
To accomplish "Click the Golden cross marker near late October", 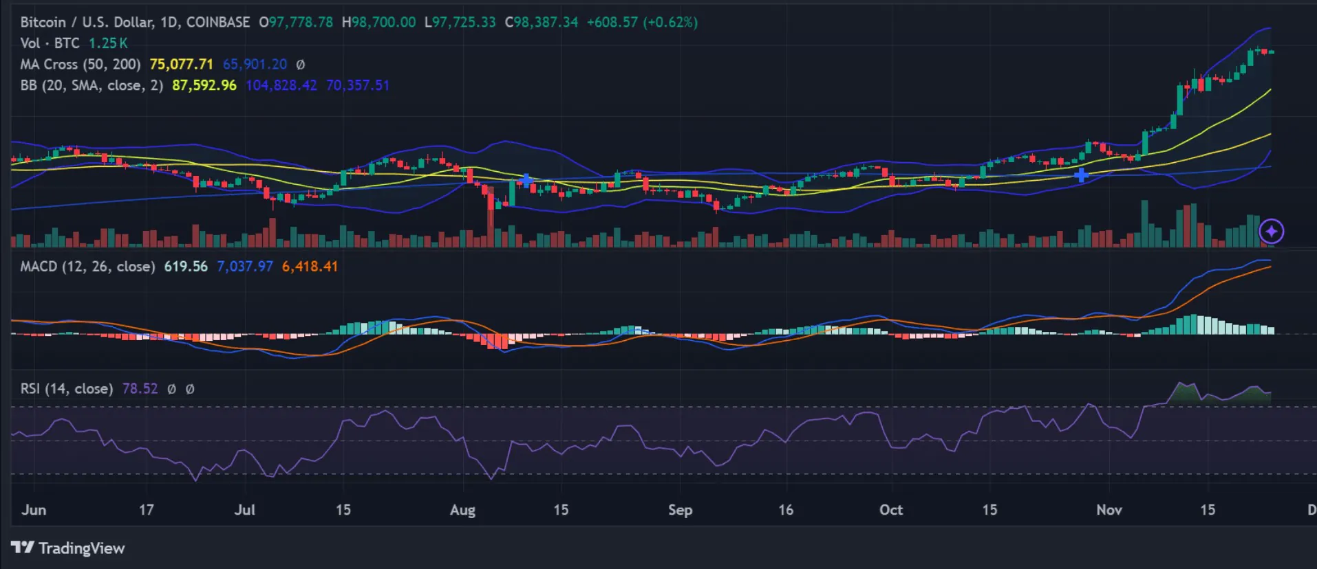I will [x=1081, y=175].
